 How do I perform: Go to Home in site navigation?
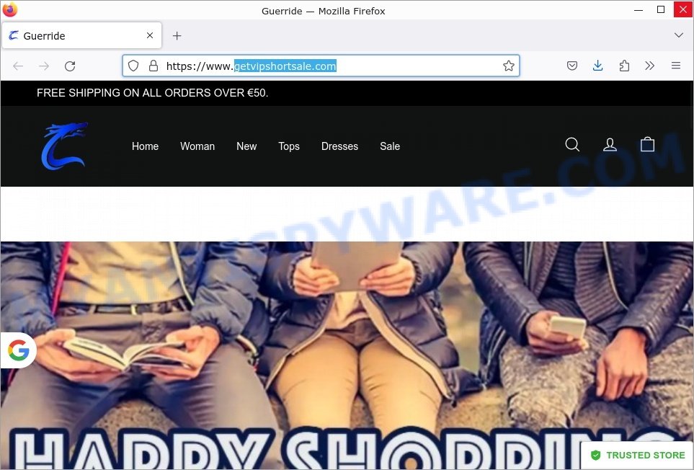[145, 146]
